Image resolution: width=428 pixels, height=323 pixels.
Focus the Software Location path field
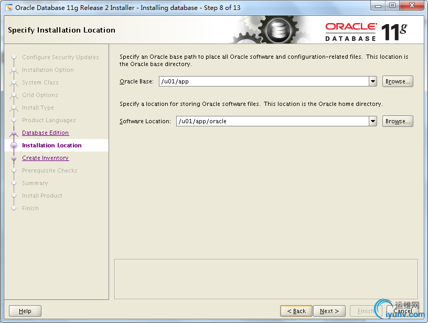coord(273,121)
